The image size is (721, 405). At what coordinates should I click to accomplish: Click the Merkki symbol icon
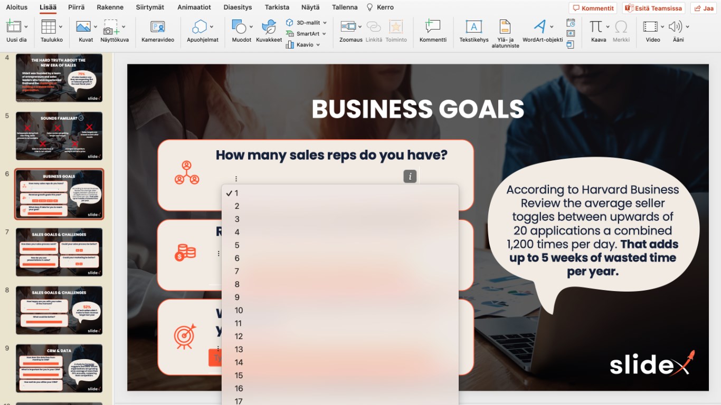621,26
